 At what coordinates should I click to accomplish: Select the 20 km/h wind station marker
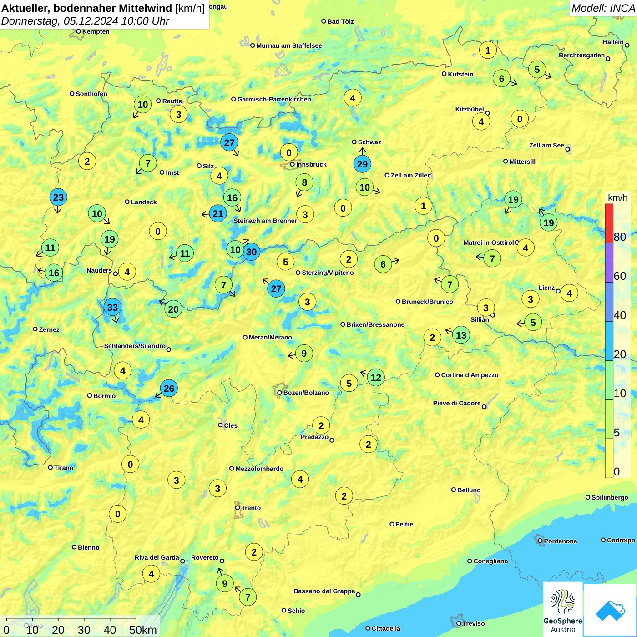(173, 309)
